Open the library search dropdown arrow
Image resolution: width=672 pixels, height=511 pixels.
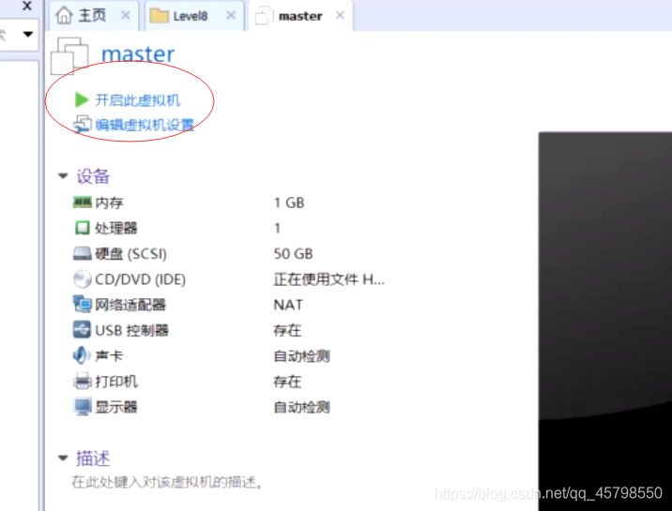[x=28, y=35]
